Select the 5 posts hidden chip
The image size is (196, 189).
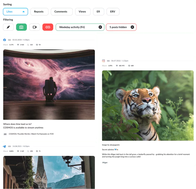click(121, 27)
